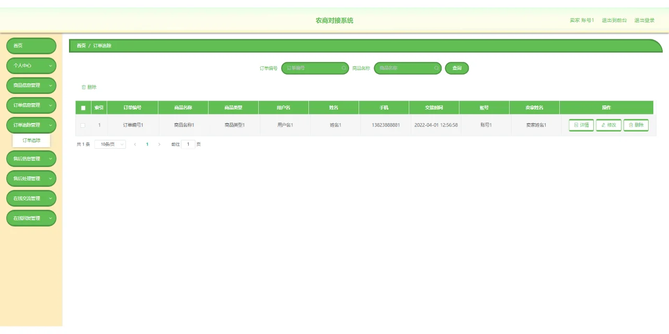This screenshot has width=669, height=334.
Task: Click the page number input beside 前往
Action: pos(188,145)
